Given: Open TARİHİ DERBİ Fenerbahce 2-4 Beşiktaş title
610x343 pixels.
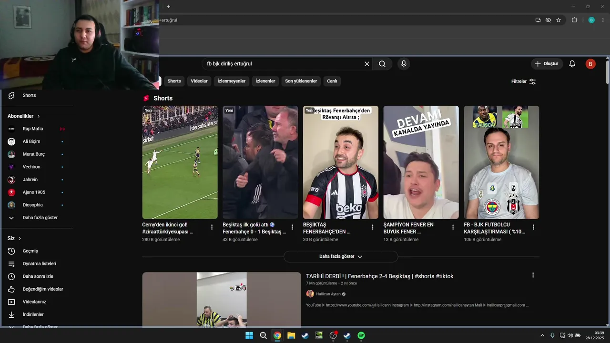Looking at the screenshot, I should click(x=379, y=276).
